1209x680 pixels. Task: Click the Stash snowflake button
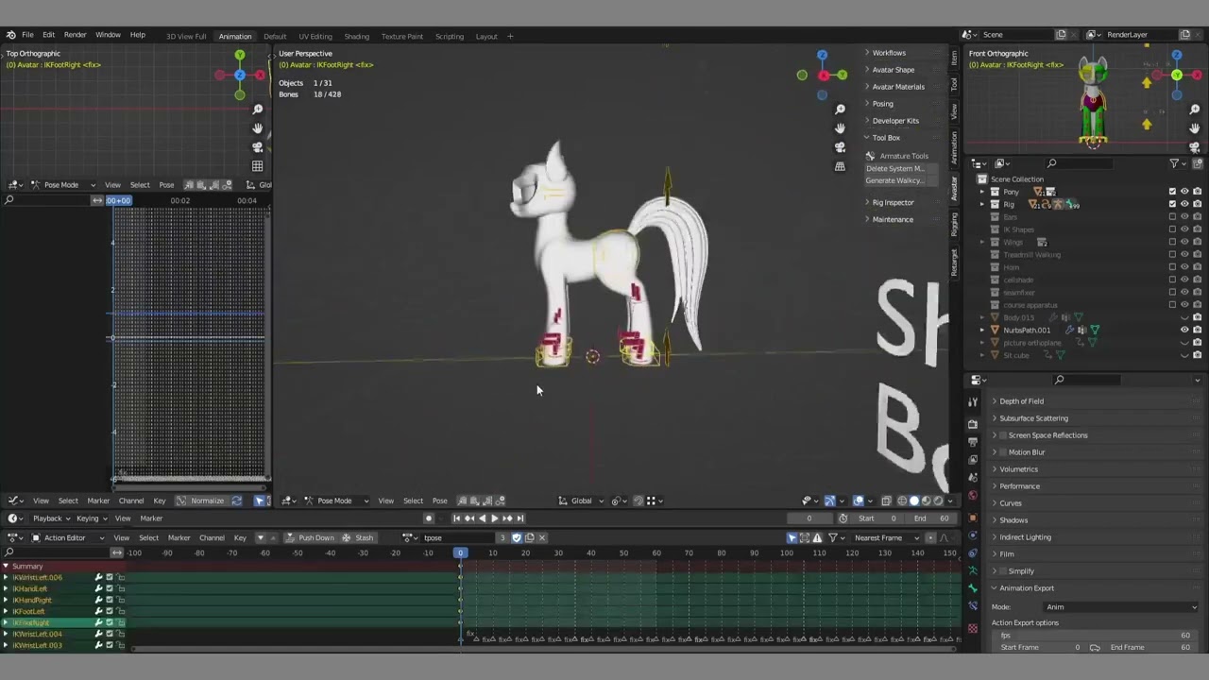(x=358, y=537)
